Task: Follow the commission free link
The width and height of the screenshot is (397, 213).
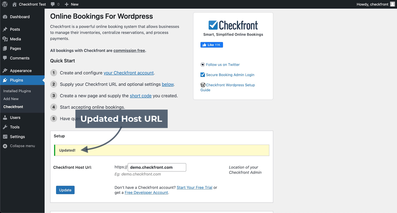Action: (129, 51)
